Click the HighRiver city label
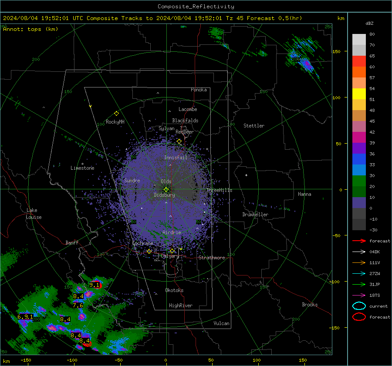392x366 pixels. pos(181,306)
